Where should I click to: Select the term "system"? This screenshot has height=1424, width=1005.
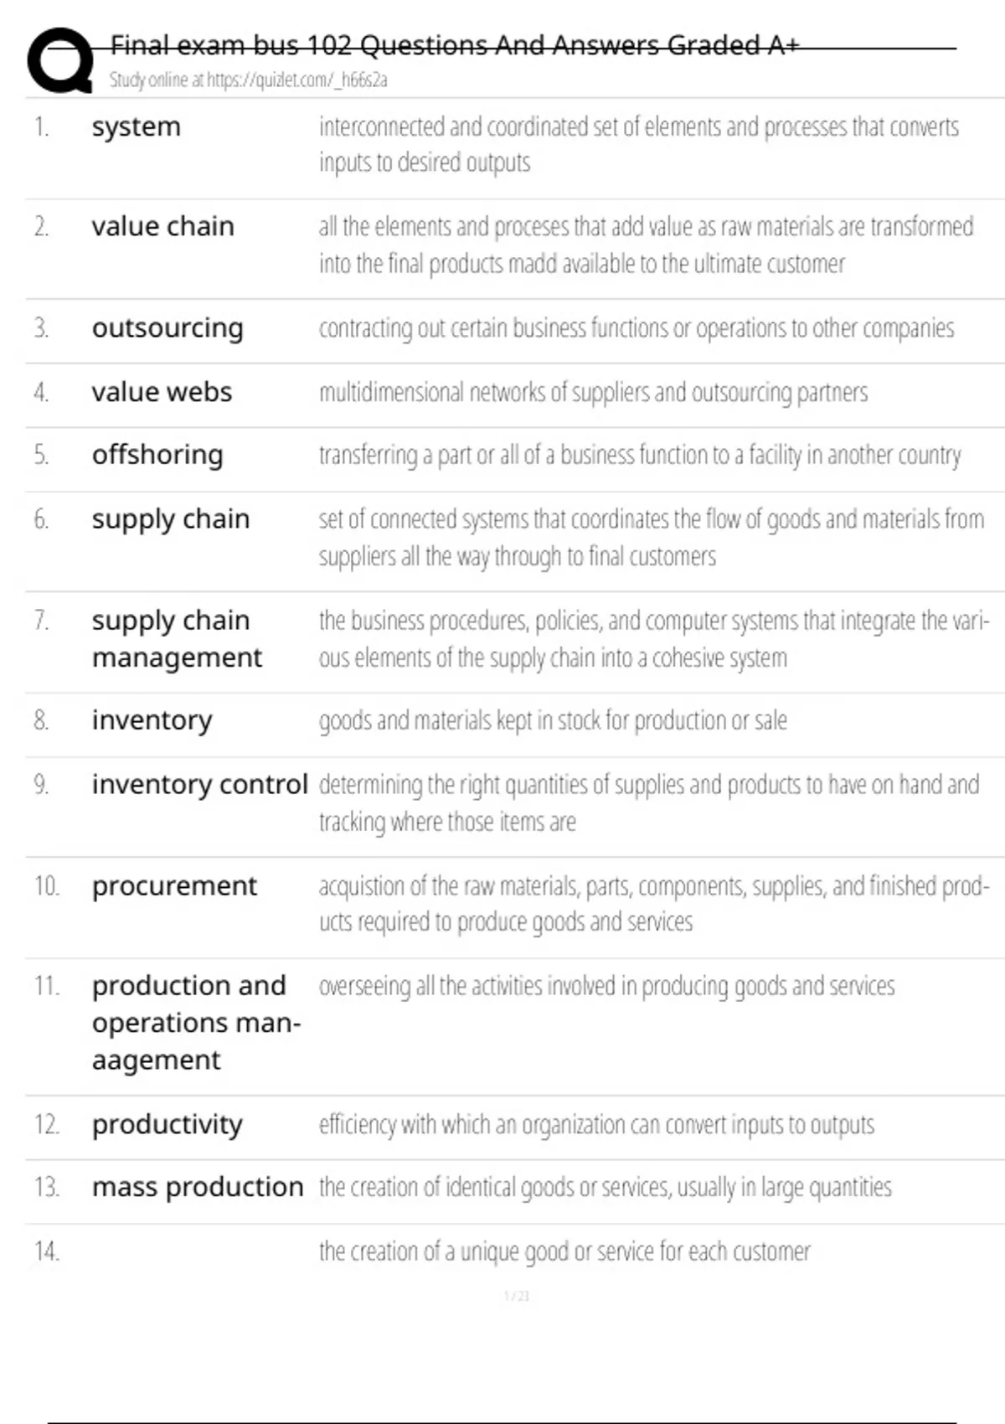coord(136,127)
